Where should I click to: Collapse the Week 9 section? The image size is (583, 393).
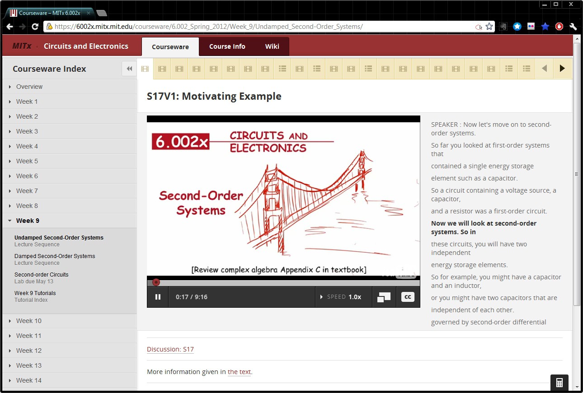(x=28, y=221)
